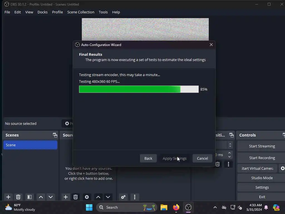This screenshot has height=214, width=285.
Task: Close the Auto-Configuration Wizard dialog
Action: (211, 45)
